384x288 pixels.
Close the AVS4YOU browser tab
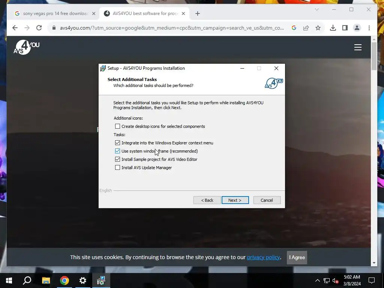pyautogui.click(x=183, y=13)
